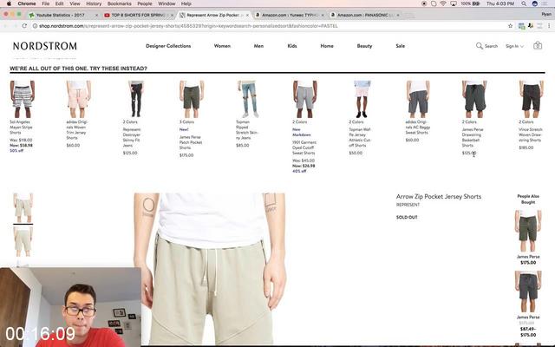
Task: Close the Amazon Yuneec tab
Action: [323, 16]
